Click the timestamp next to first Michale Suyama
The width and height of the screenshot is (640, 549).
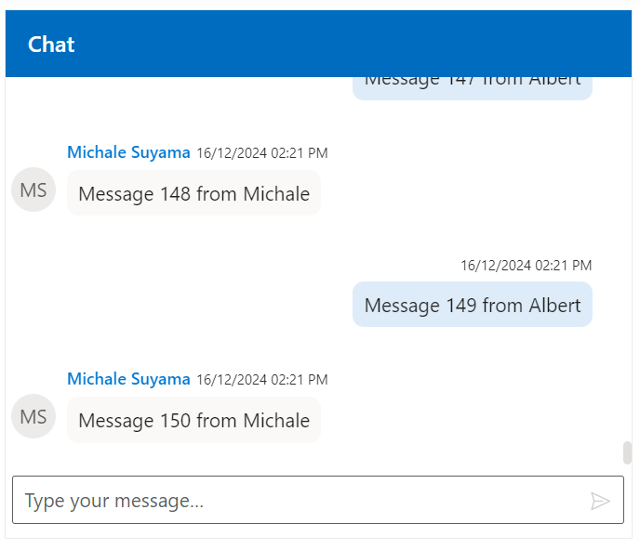click(261, 153)
